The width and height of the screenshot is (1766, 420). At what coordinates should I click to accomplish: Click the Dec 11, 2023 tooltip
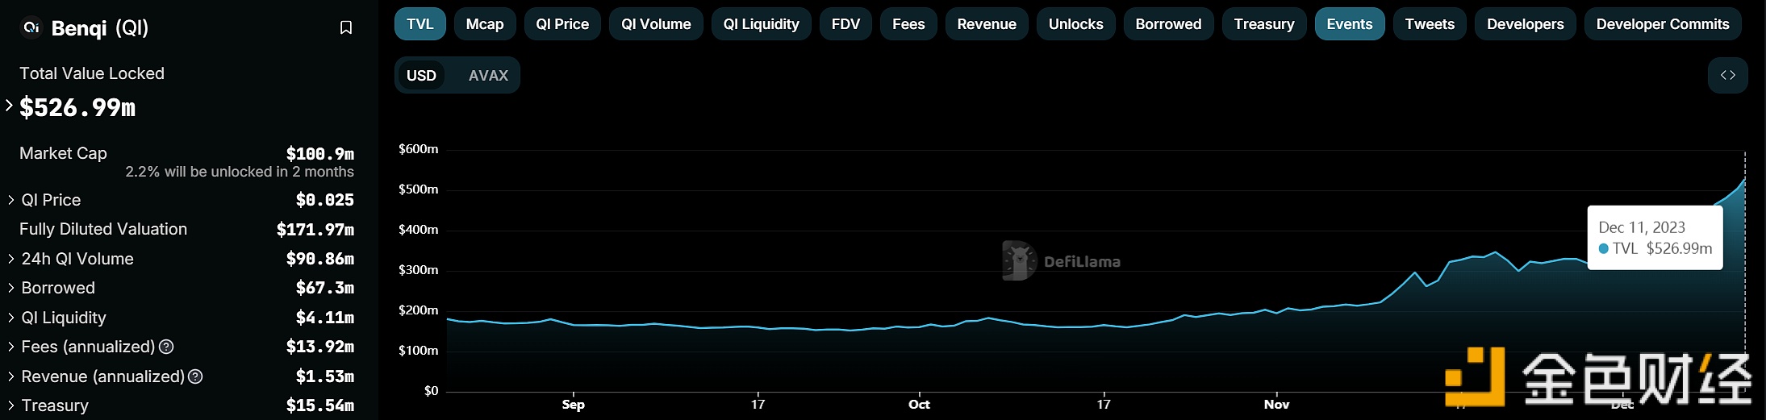point(1655,238)
